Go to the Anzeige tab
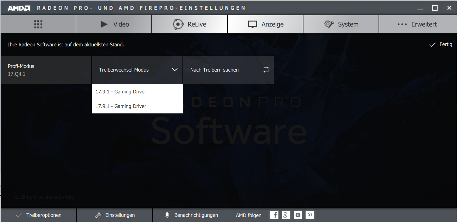The height and width of the screenshot is (222, 457). [x=265, y=24]
